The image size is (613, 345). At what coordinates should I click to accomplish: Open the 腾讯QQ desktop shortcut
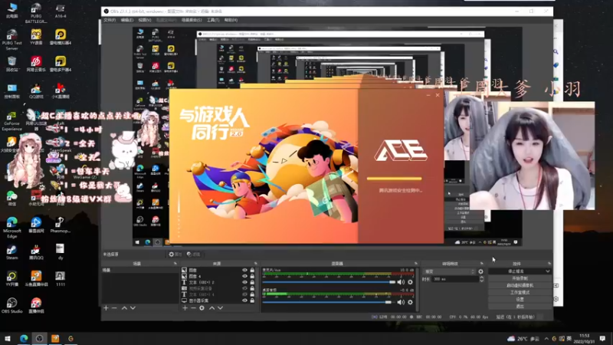[x=36, y=252]
